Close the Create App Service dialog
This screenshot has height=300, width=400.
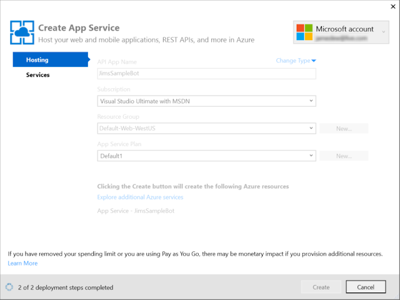click(393, 6)
